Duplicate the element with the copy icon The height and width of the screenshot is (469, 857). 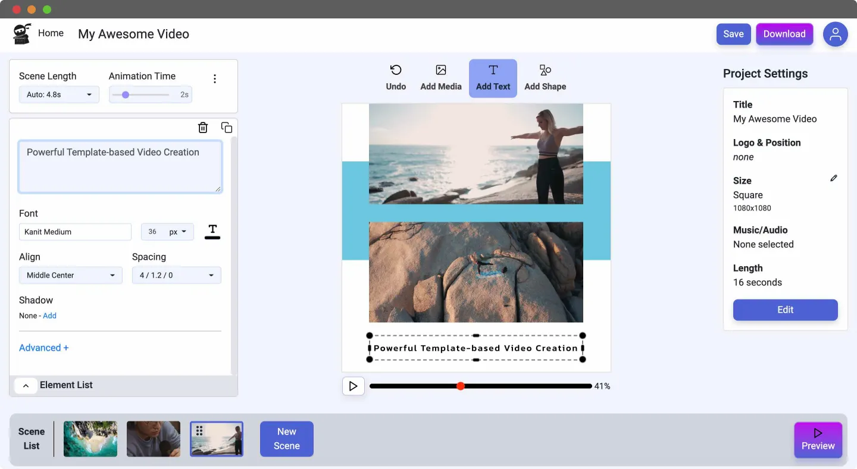click(x=227, y=127)
